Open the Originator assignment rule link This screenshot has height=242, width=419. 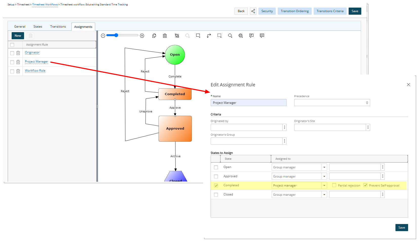[32, 52]
